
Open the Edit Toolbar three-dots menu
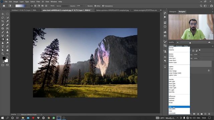(7, 54)
